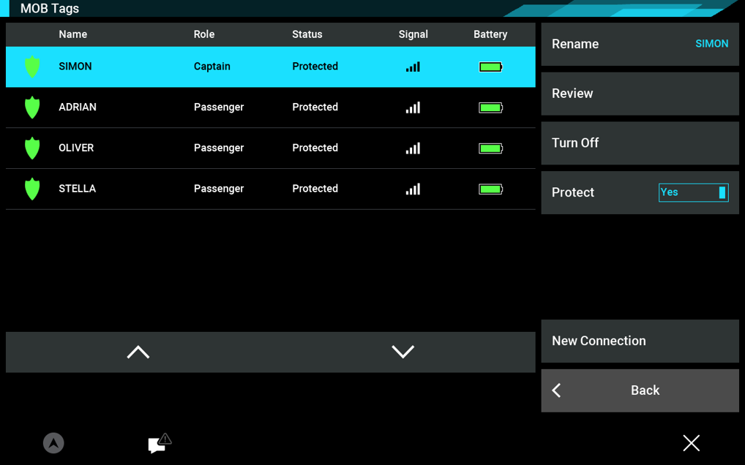
Task: Click OLIVER's shield protection icon
Action: (x=31, y=148)
